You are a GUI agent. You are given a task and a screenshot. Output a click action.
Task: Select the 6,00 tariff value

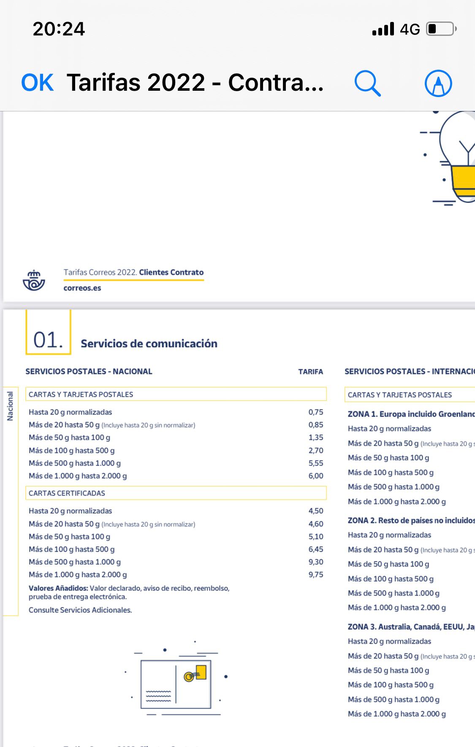coord(316,476)
